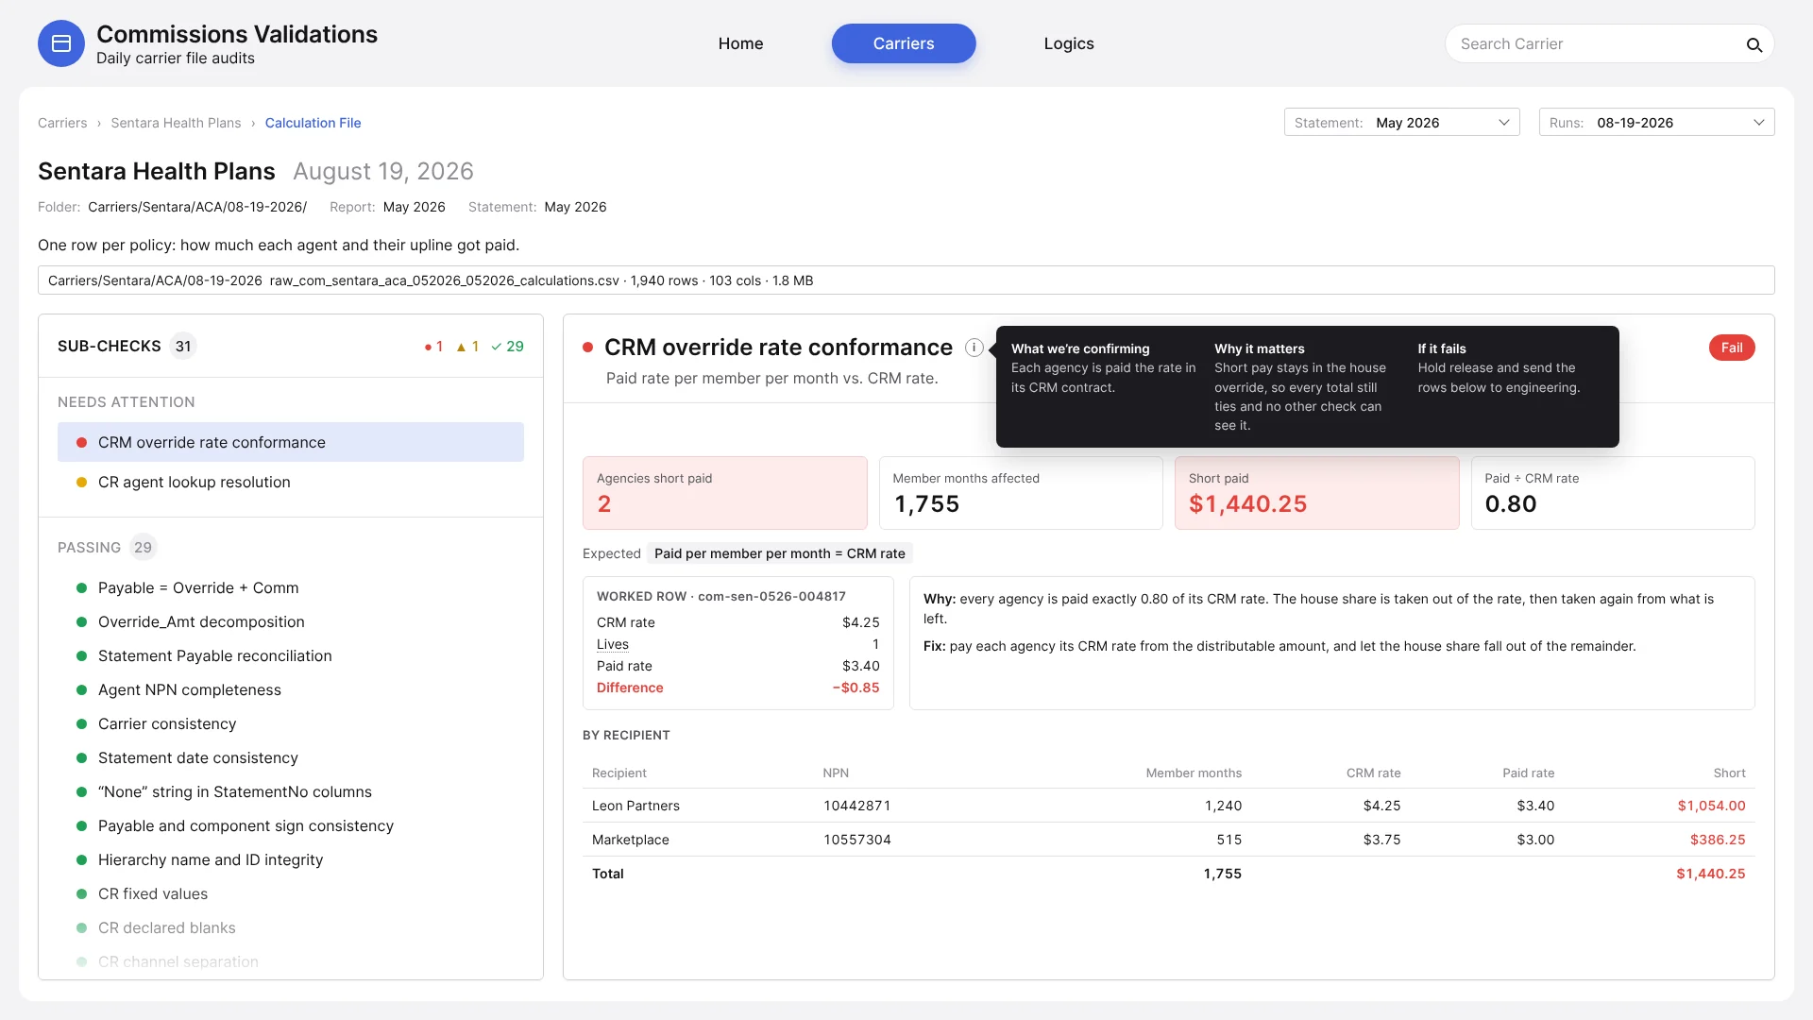This screenshot has height=1020, width=1813.
Task: Click the info icon beside CRM override title
Action: (974, 348)
